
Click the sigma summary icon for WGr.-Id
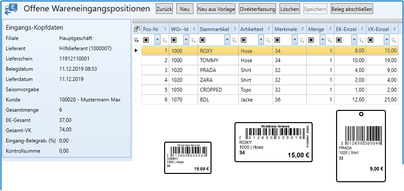click(194, 29)
